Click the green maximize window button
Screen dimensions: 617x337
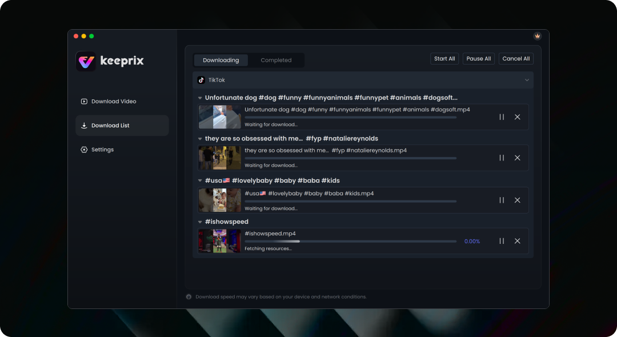(91, 36)
